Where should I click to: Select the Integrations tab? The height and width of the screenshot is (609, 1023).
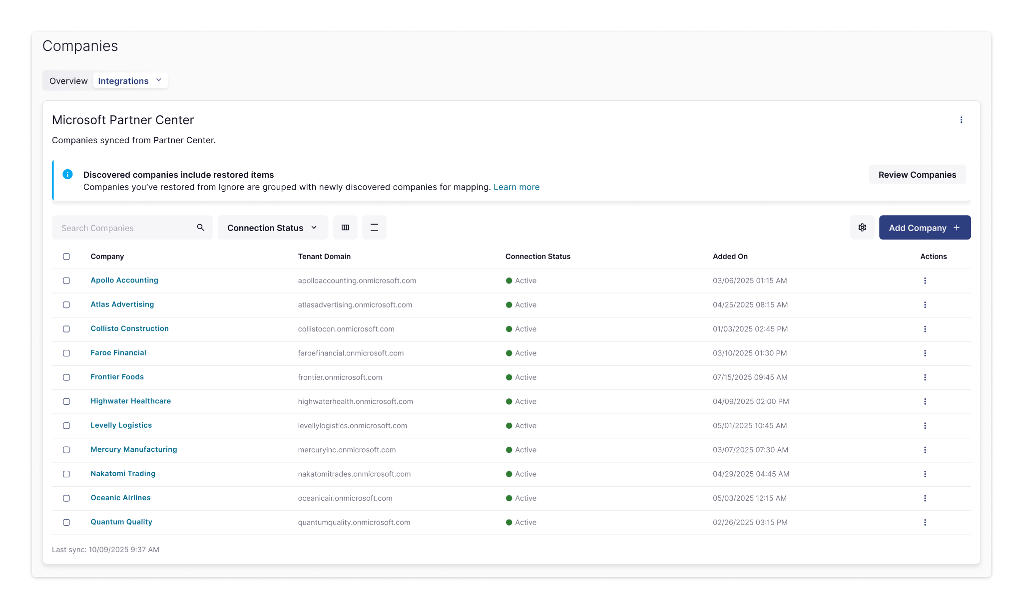pyautogui.click(x=123, y=80)
